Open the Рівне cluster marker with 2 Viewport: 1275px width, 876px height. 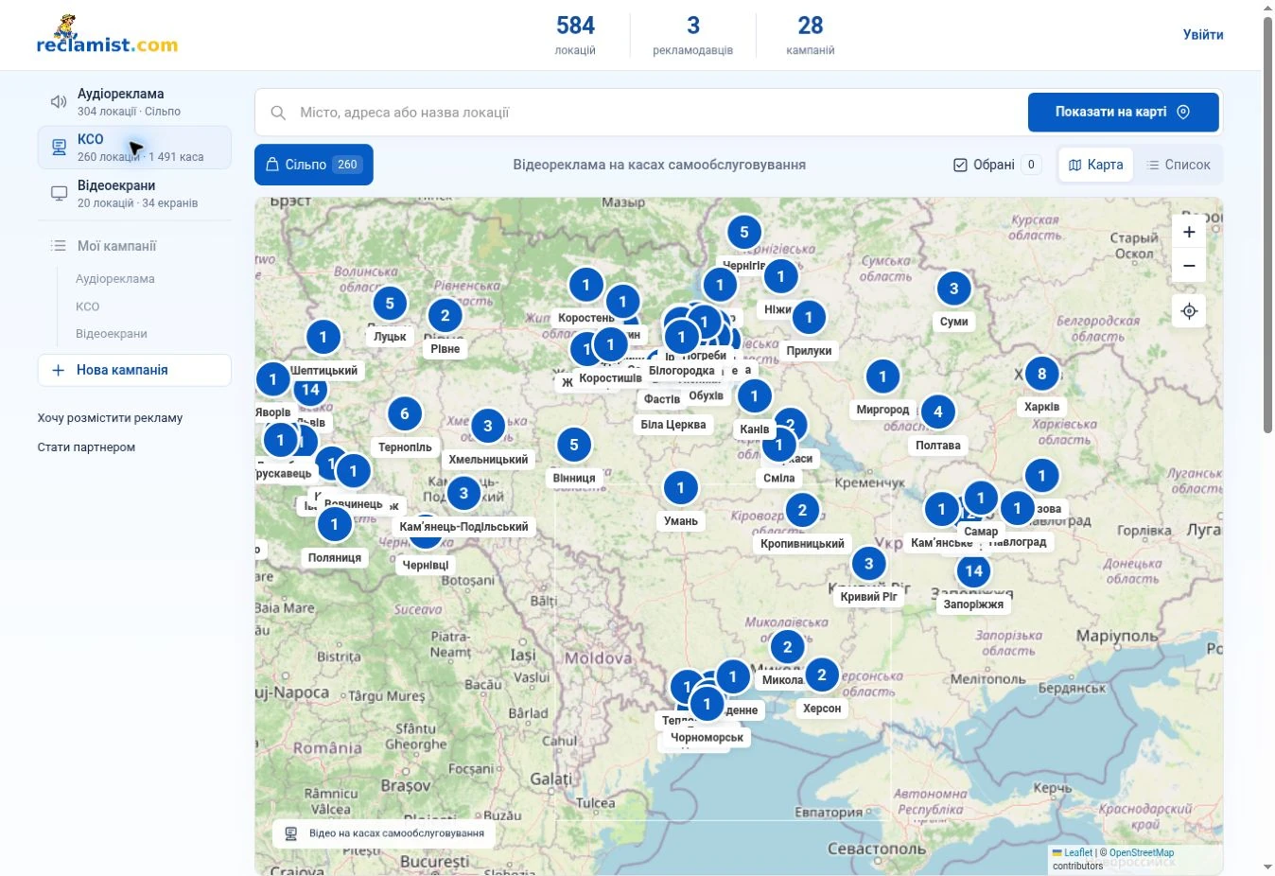coord(445,316)
